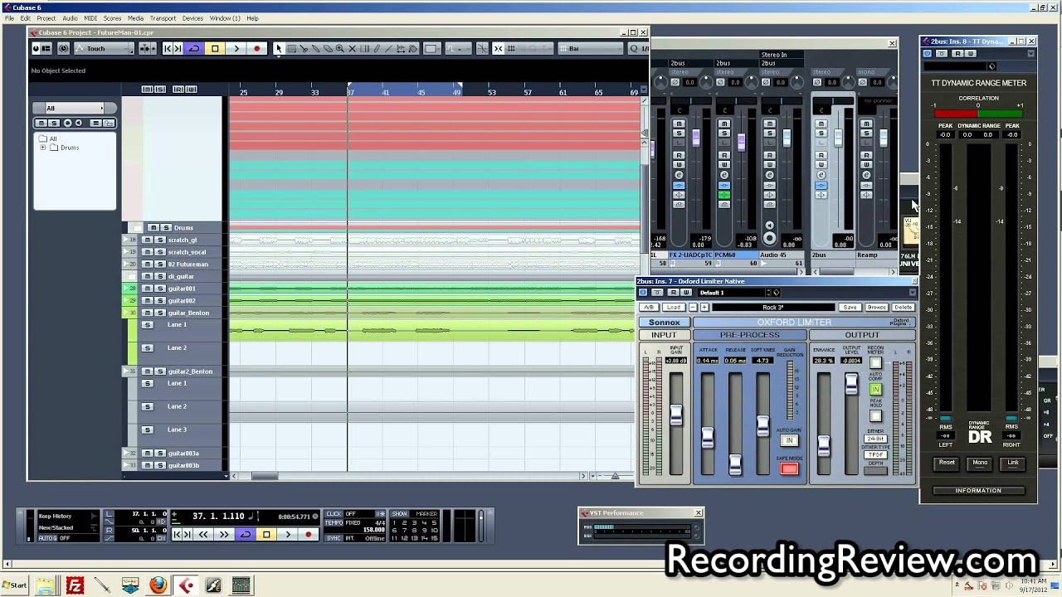Click Reset on TT Dynamic Range Meter
Viewport: 1062px width, 597px height.
coord(947,463)
